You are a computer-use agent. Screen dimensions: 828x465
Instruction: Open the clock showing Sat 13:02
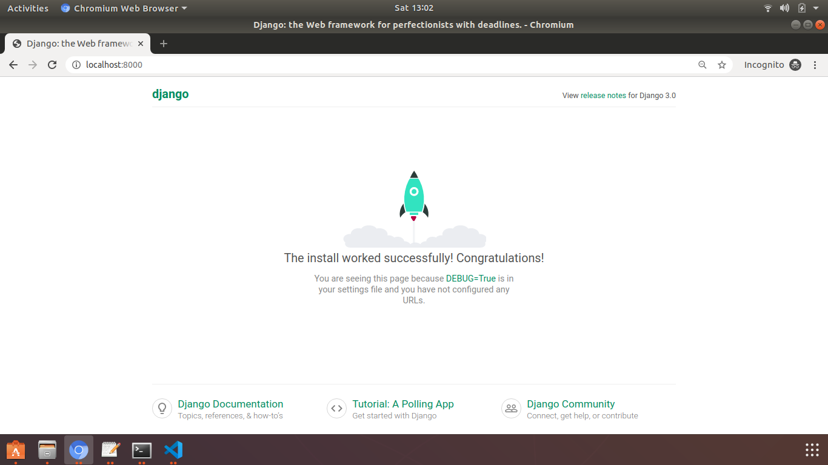414,8
